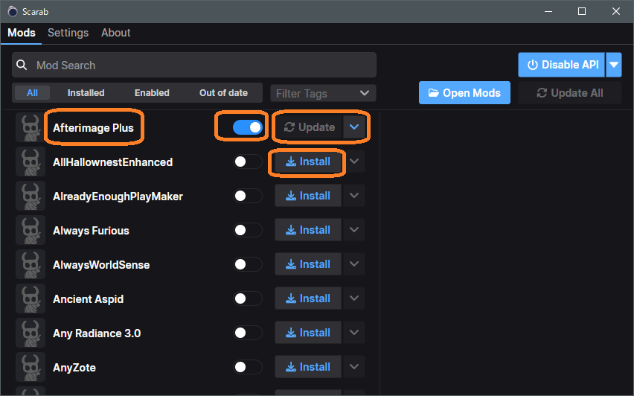
Task: Select the All filter
Action: [x=32, y=93]
